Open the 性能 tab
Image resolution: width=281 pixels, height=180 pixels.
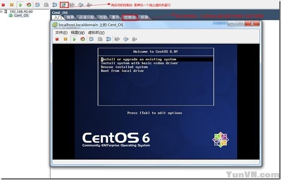103,18
